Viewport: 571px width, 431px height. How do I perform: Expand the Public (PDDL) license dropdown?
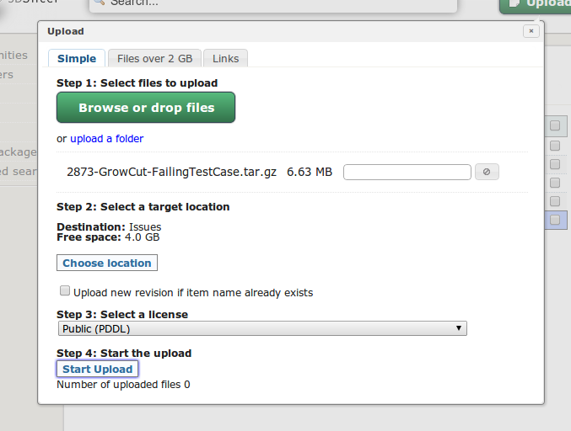coord(262,329)
